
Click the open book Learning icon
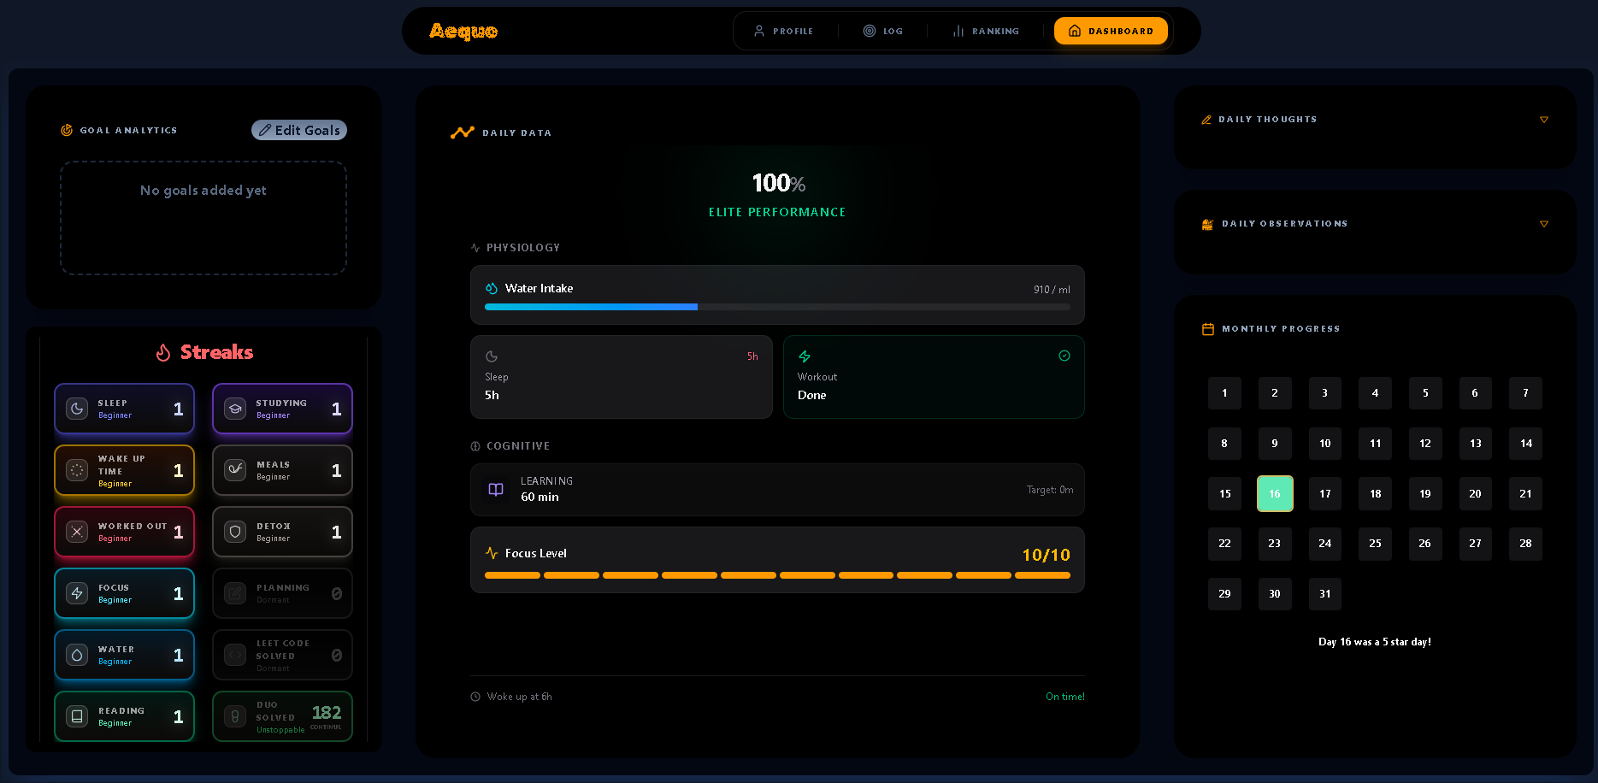[495, 490]
